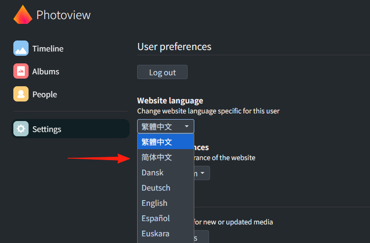This screenshot has width=370, height=243.
Task: Select Español from the language list
Action: point(166,218)
